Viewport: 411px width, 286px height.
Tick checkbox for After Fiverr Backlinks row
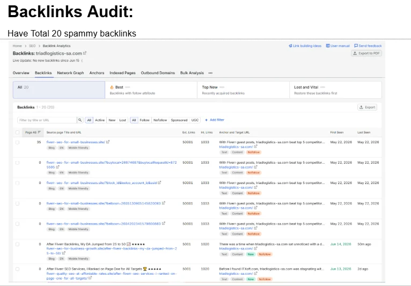click(x=18, y=244)
